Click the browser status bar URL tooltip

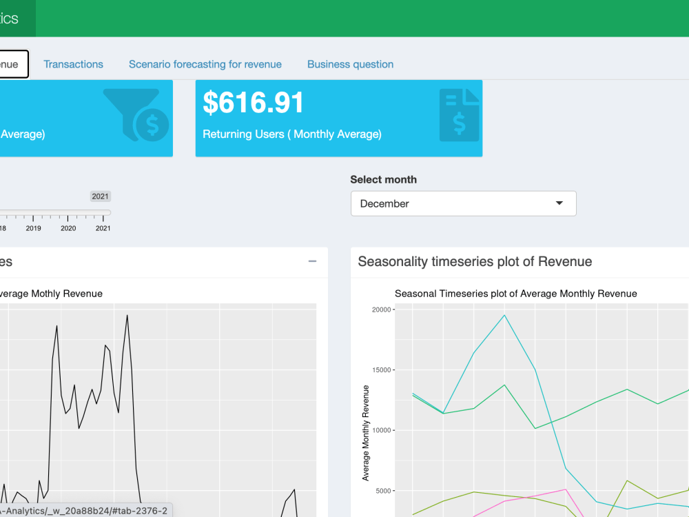coord(86,511)
